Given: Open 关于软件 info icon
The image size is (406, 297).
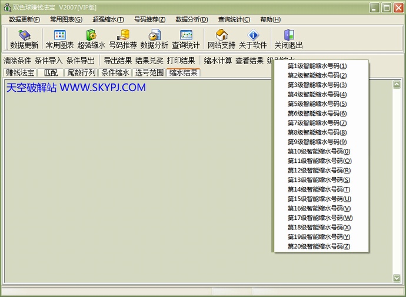Looking at the screenshot, I should (253, 35).
